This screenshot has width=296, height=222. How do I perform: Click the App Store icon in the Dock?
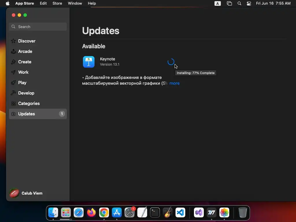pyautogui.click(x=117, y=212)
